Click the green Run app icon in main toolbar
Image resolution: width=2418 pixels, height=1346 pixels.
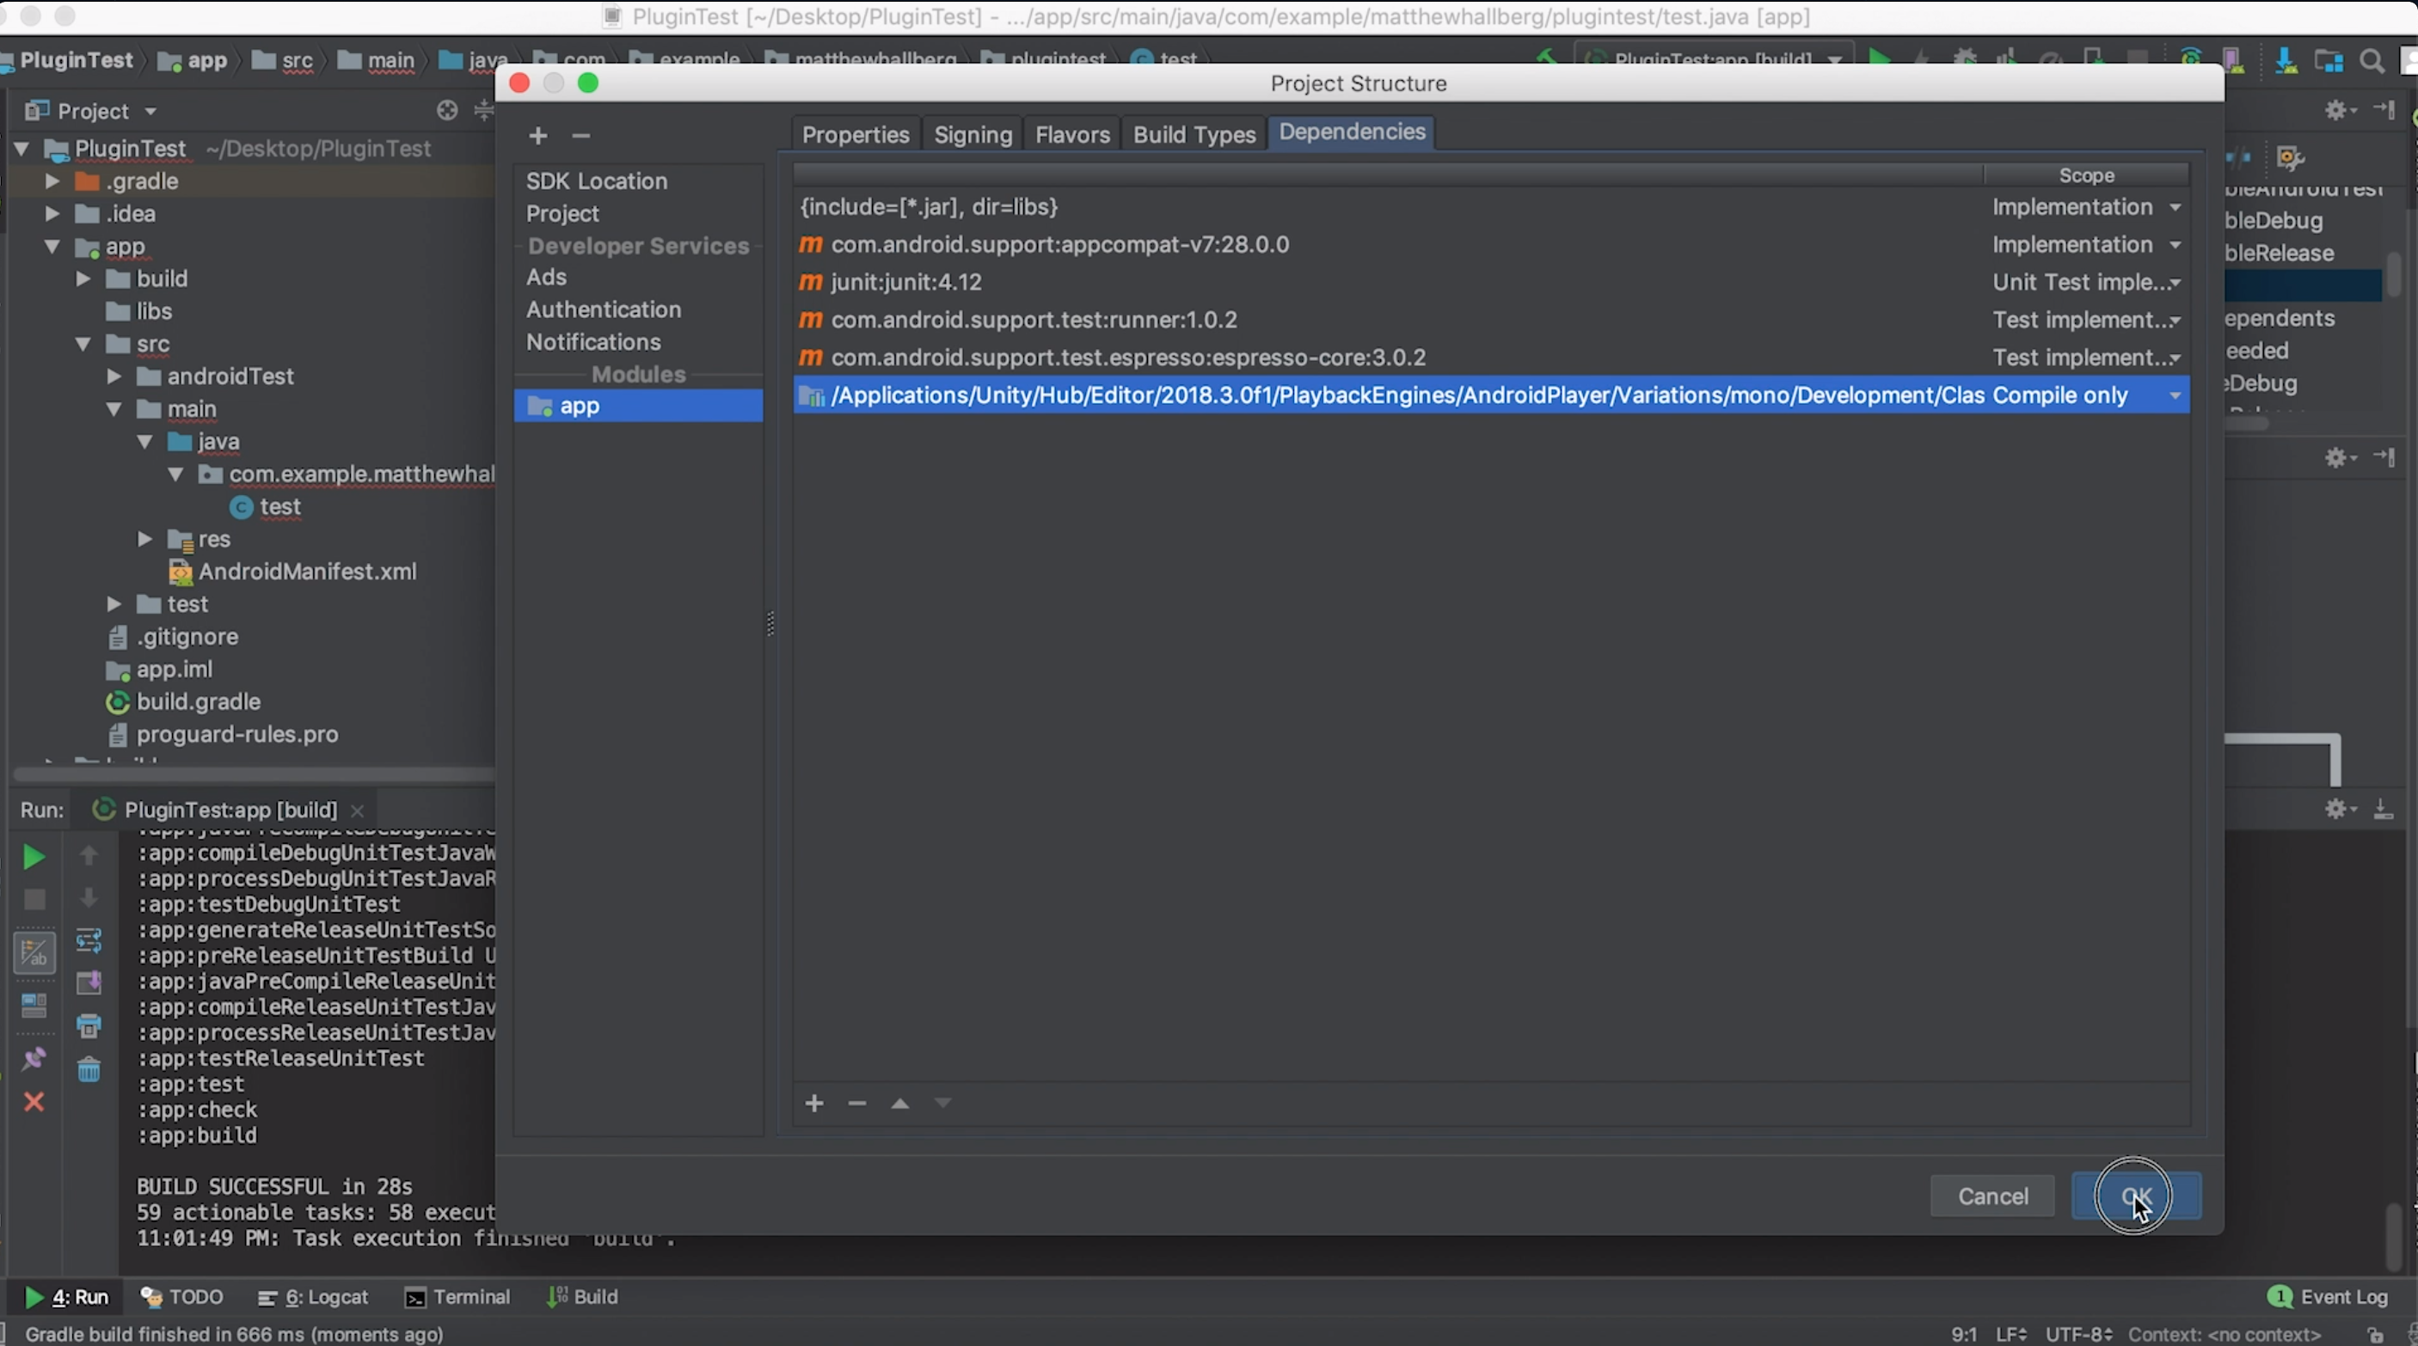tap(1879, 60)
